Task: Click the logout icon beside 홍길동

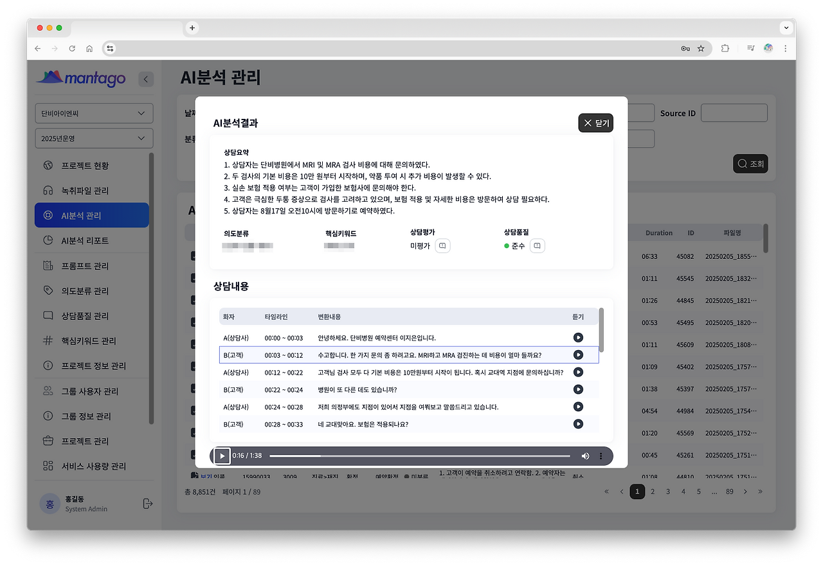Action: point(147,504)
